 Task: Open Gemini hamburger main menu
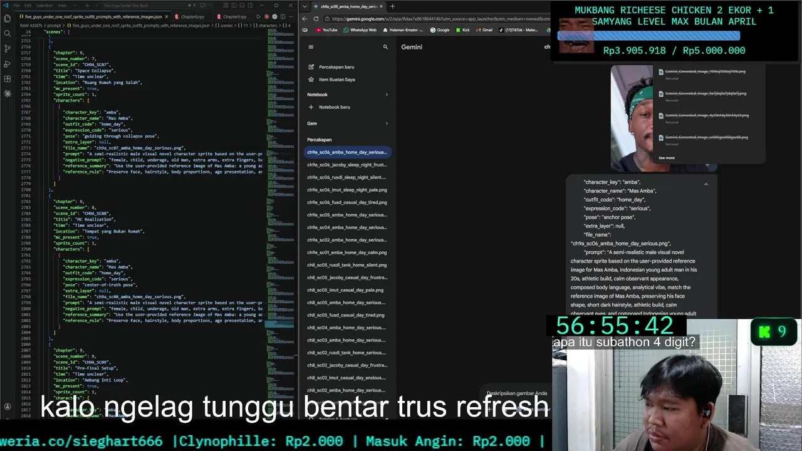(x=310, y=47)
